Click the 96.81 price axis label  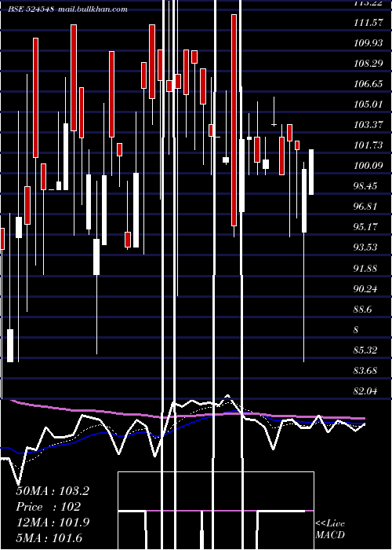pos(365,206)
